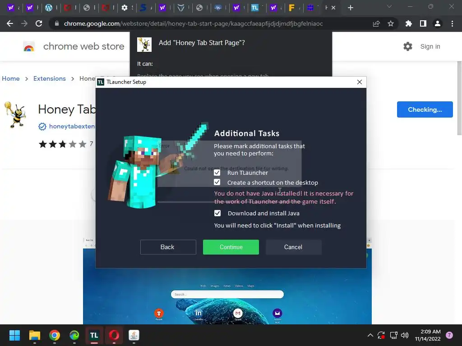The image size is (462, 346).
Task: Click the bee icon in Add extension prompt
Action: point(144,45)
